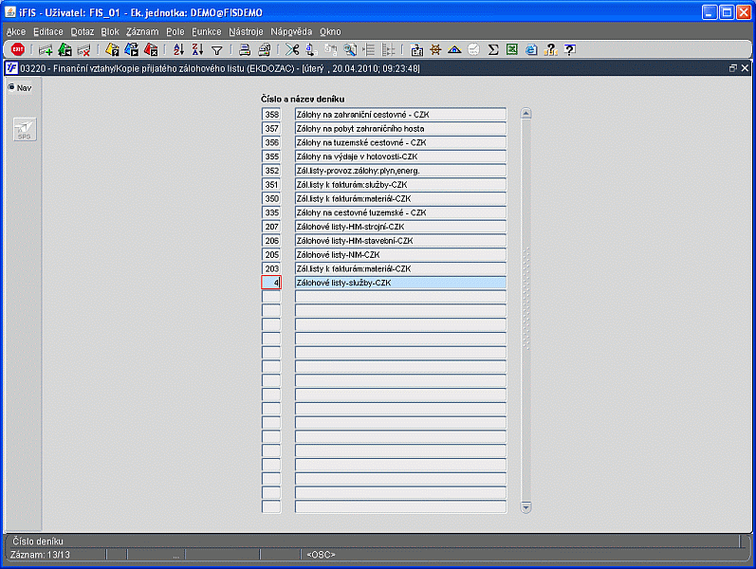Click the duplicate record icon with green arrow
756x569 pixels.
pyautogui.click(x=65, y=49)
